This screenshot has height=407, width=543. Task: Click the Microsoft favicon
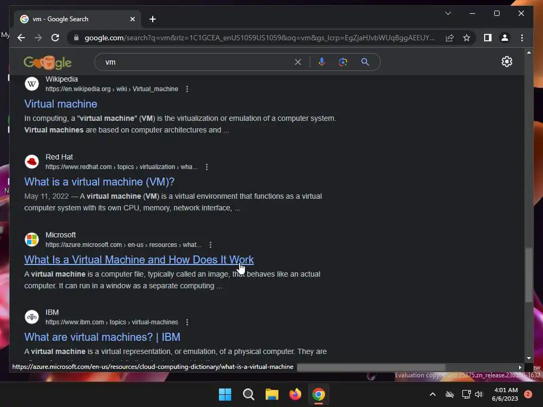pyautogui.click(x=32, y=240)
